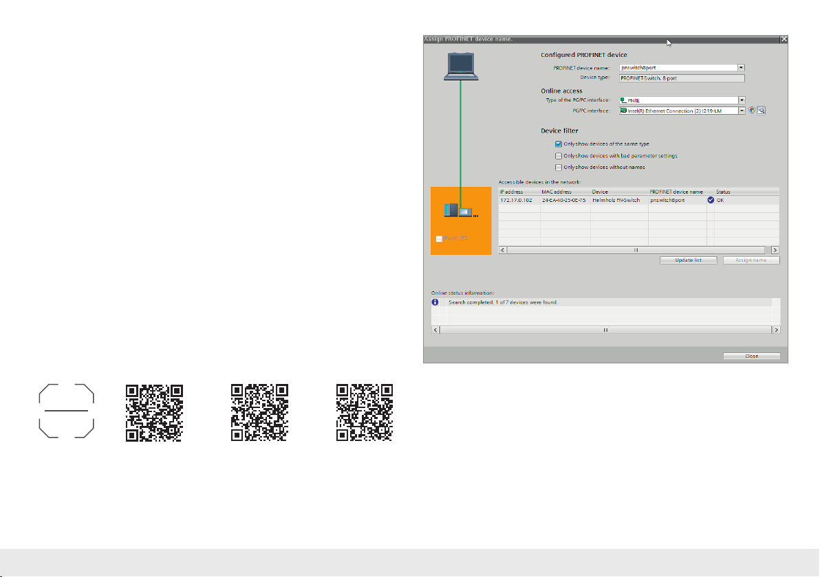Tick the Flash LED checkbox
The image size is (820, 577).
[x=440, y=238]
